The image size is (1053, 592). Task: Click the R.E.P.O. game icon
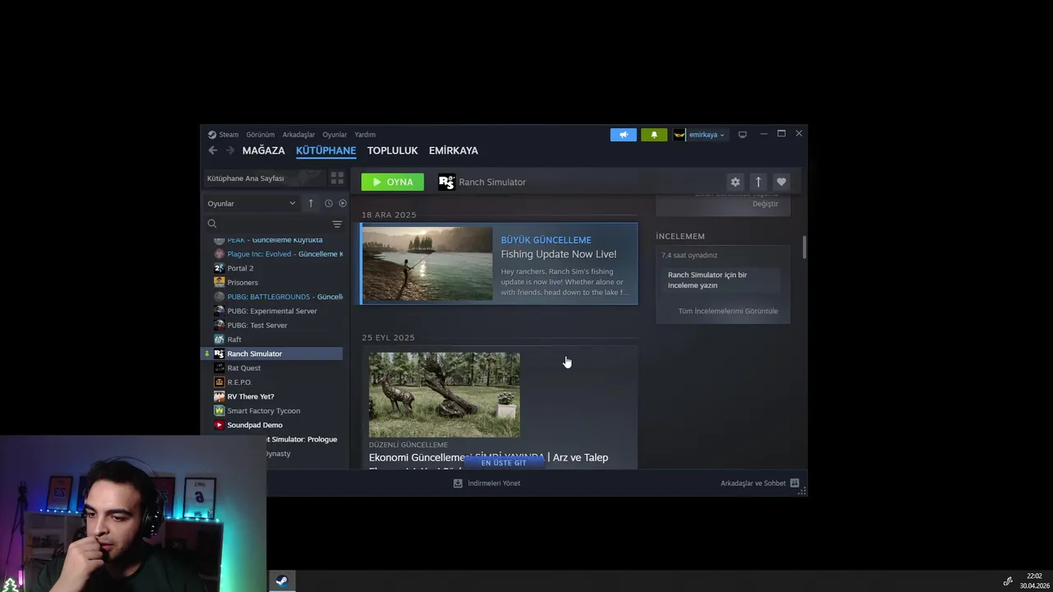[x=219, y=382]
